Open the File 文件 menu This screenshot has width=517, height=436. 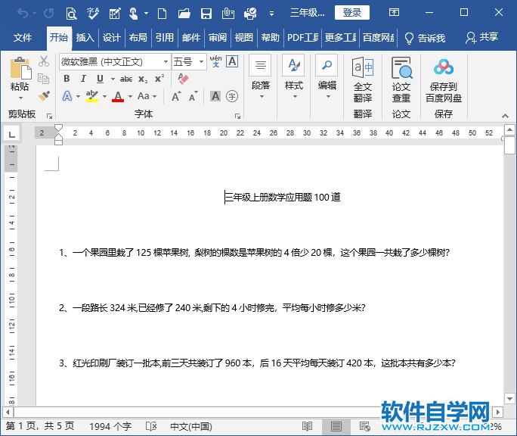pyautogui.click(x=23, y=38)
